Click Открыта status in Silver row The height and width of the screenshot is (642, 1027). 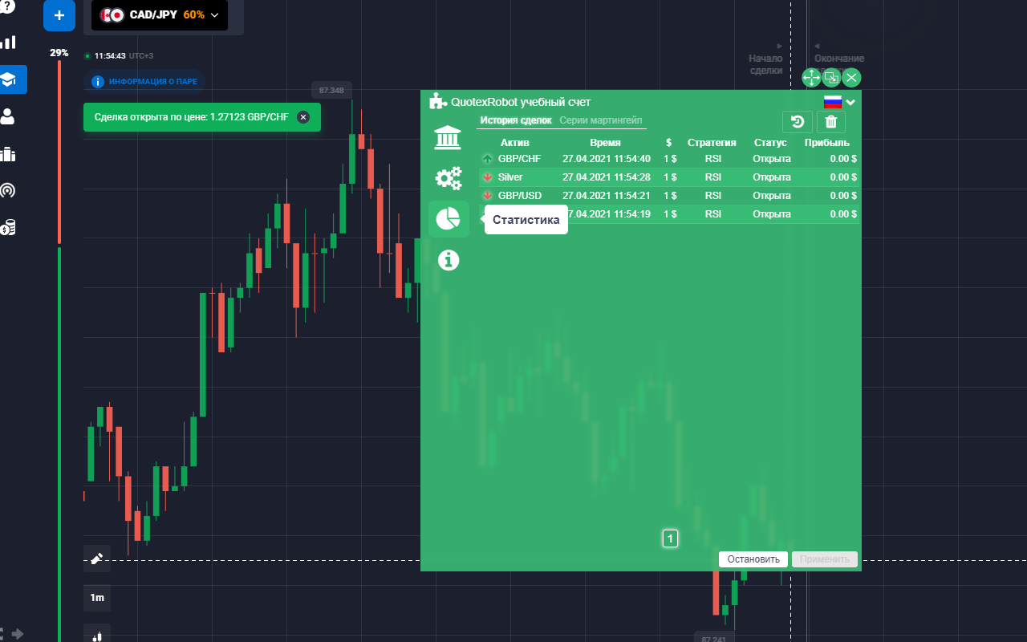click(772, 177)
